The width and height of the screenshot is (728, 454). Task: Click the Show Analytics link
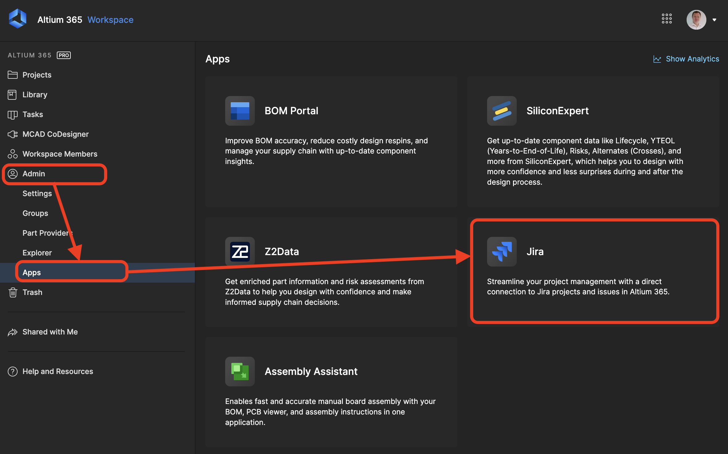click(692, 59)
